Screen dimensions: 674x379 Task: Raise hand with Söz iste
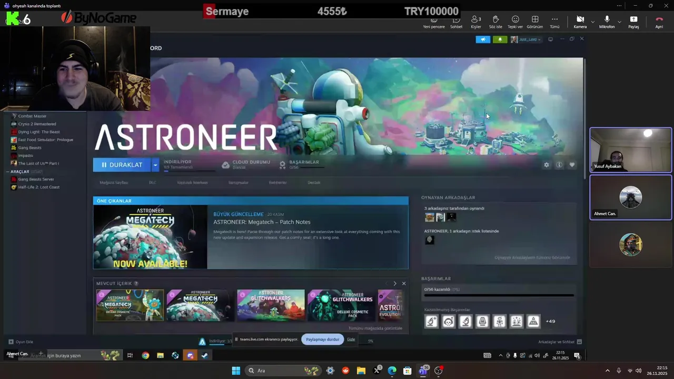click(495, 23)
